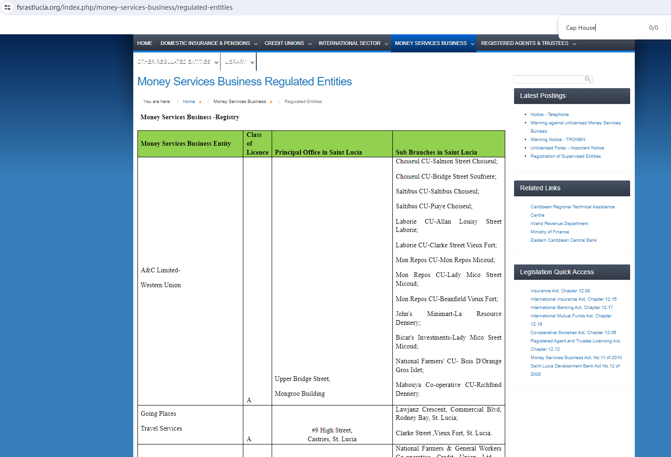The image size is (671, 457).
Task: Click the site search input field
Action: 549,79
